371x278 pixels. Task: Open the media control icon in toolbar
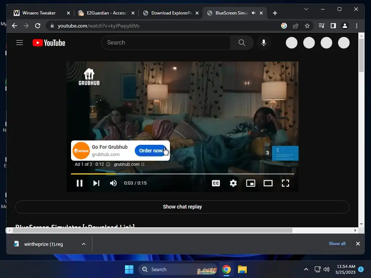pos(322,26)
